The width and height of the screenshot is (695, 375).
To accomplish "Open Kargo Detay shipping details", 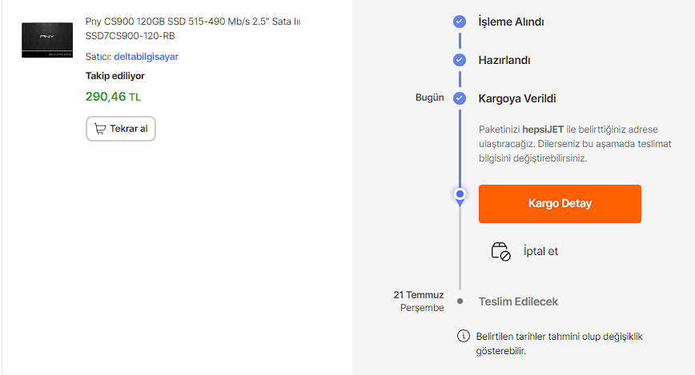I will (x=560, y=203).
